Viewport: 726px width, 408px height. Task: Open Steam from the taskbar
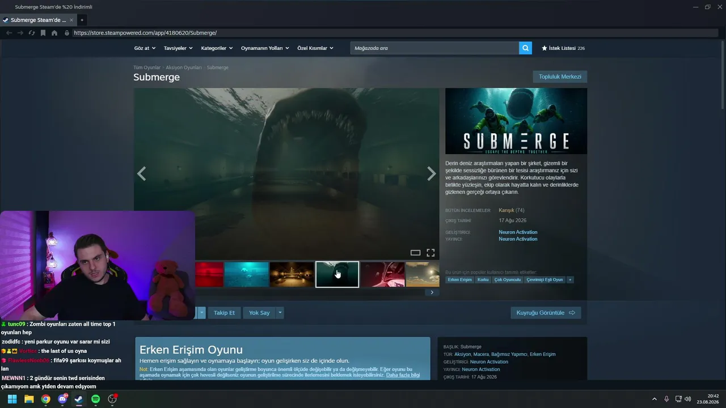click(79, 399)
